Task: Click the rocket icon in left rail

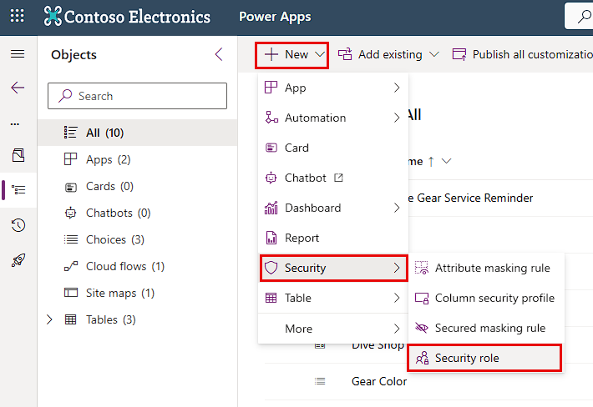Action: pyautogui.click(x=18, y=260)
